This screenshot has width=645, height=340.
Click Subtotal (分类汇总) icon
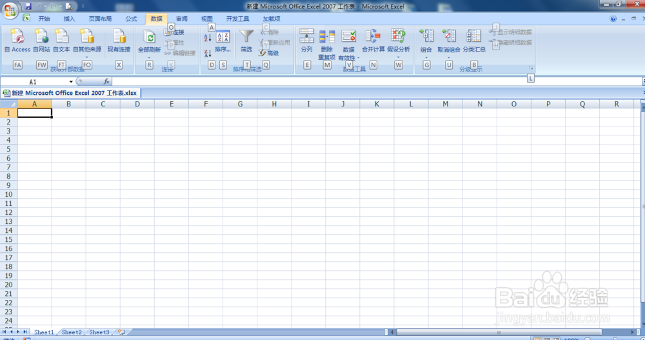474,36
